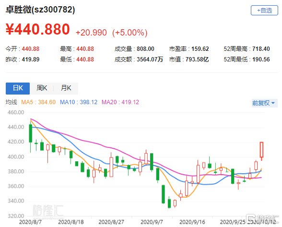Click the MA5 : 384.60 legend label
This screenshot has width=282, height=227.
38,102
